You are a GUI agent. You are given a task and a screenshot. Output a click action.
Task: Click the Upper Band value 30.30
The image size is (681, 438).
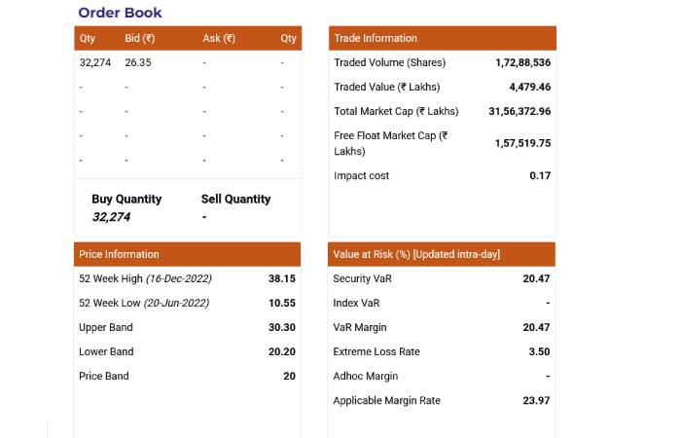point(282,327)
